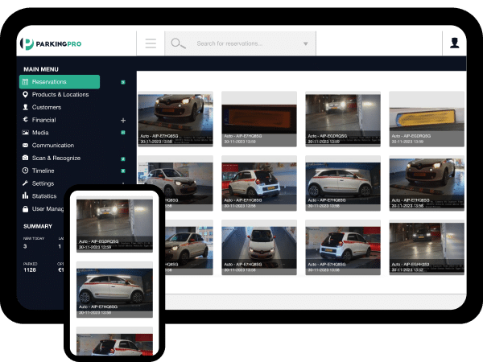Expand the green badge next to Media
Screen dimensions: 483x362
[x=123, y=133]
